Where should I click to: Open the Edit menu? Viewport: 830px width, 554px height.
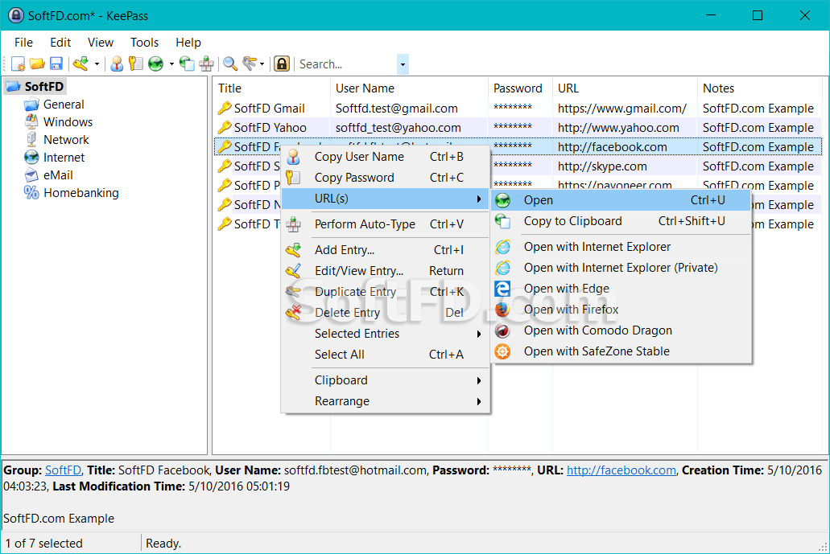pyautogui.click(x=60, y=43)
